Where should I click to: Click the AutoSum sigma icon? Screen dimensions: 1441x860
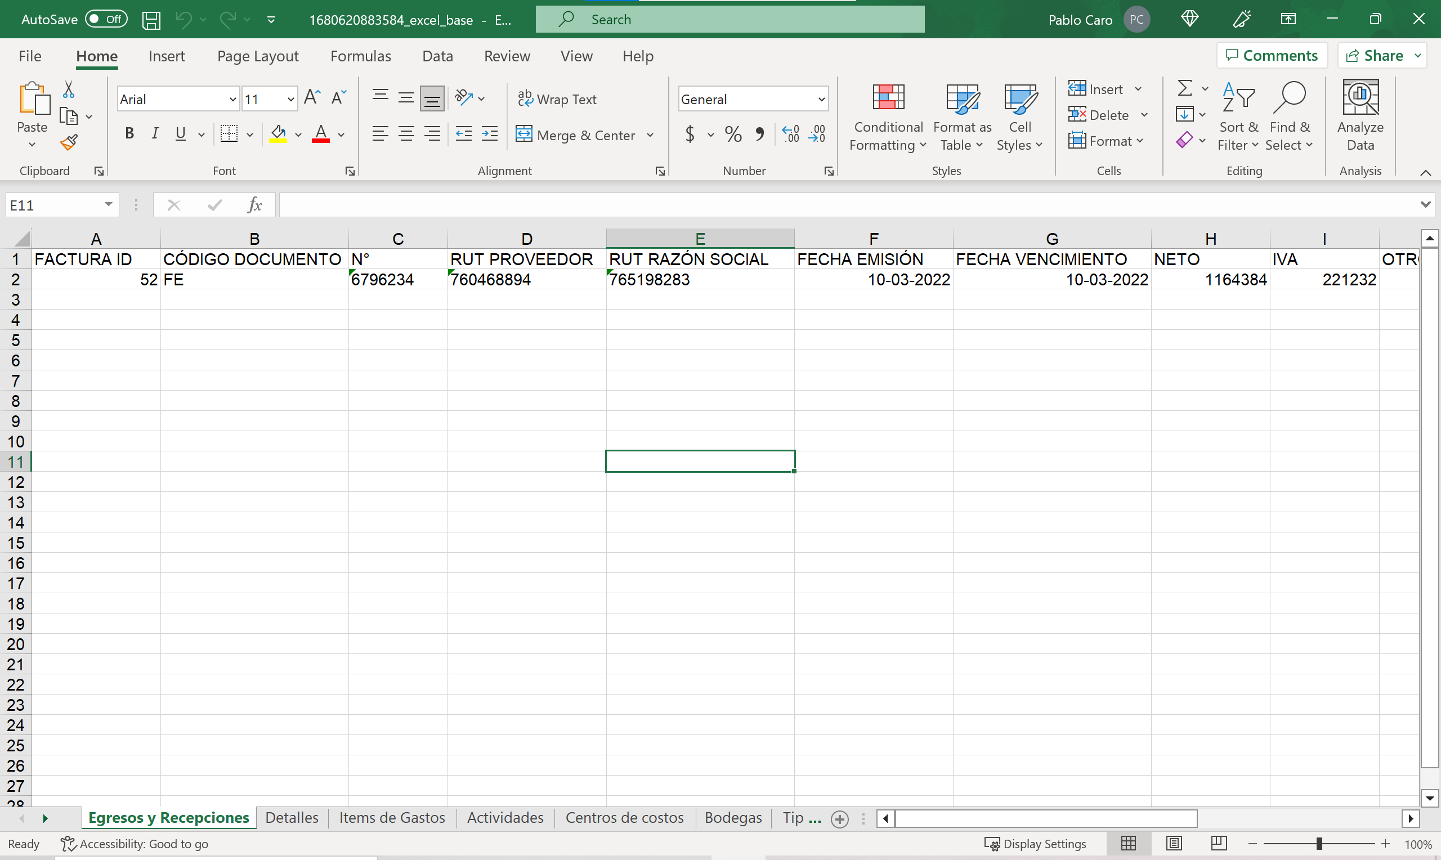1185,89
